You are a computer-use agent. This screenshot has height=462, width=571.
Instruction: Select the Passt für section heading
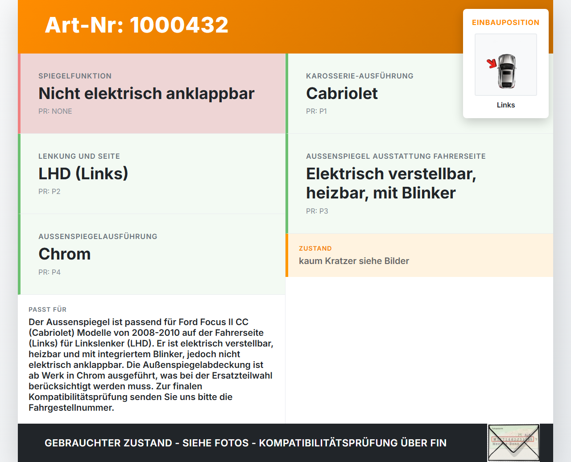[x=47, y=309]
